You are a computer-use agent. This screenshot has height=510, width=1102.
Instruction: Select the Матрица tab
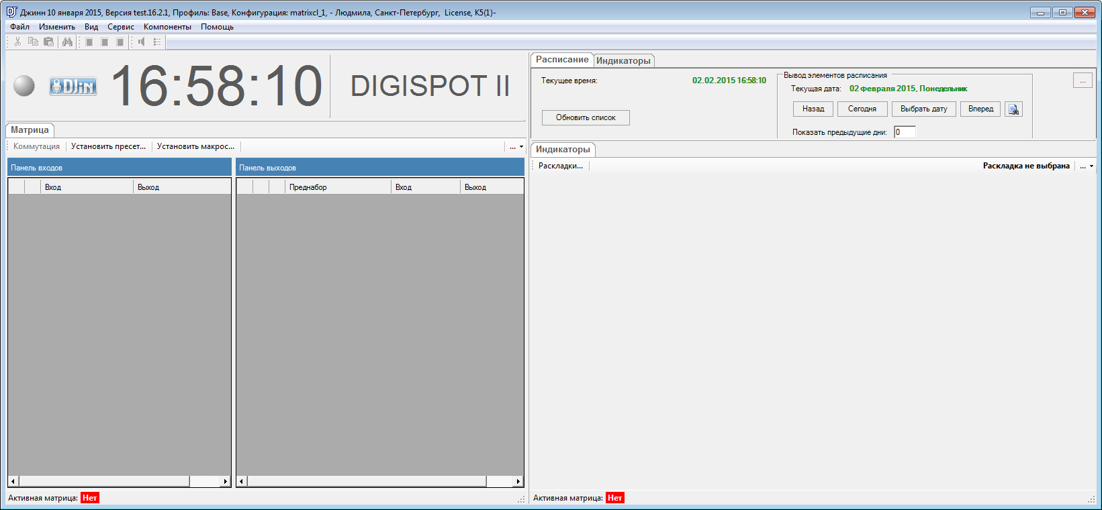pyautogui.click(x=30, y=130)
